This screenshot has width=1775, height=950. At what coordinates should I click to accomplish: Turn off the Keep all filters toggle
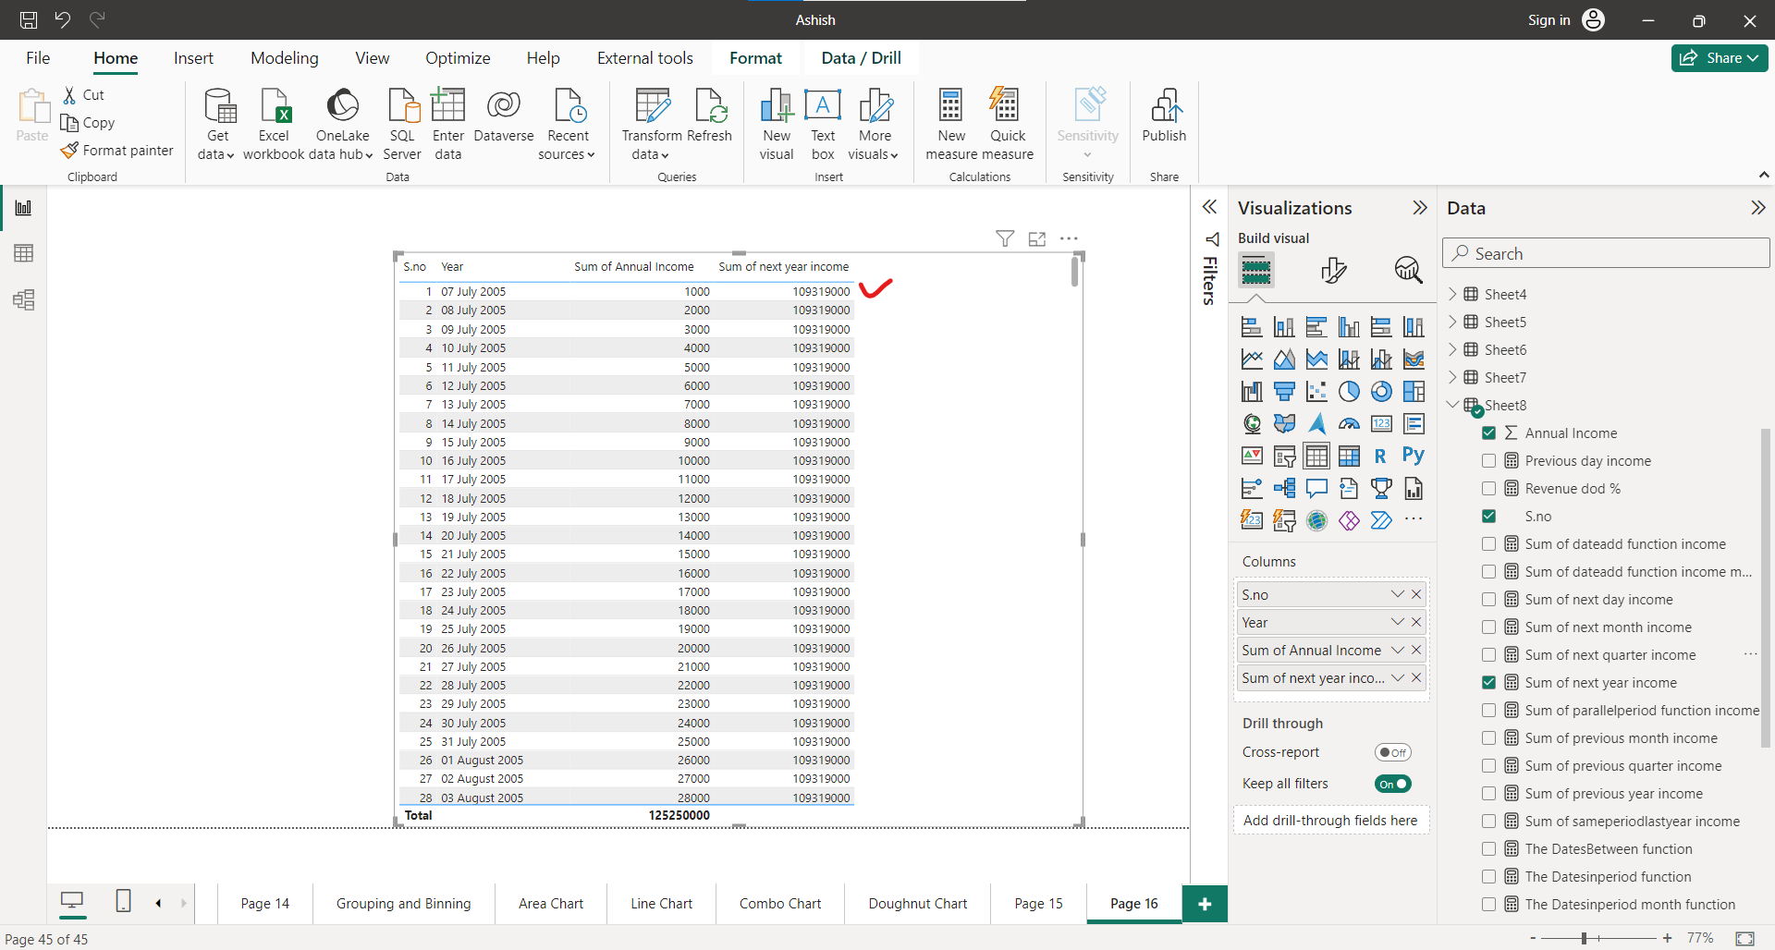(x=1393, y=783)
